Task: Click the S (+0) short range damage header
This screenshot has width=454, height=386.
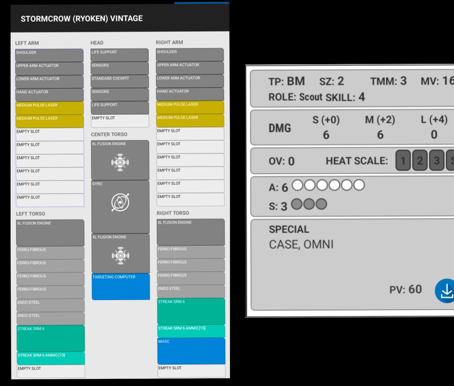Action: pos(326,120)
